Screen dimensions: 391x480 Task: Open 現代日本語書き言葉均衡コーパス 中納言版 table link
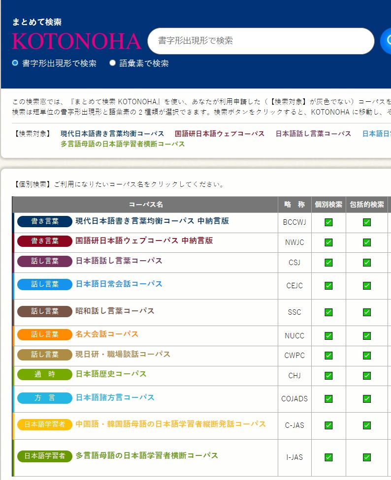tap(152, 221)
